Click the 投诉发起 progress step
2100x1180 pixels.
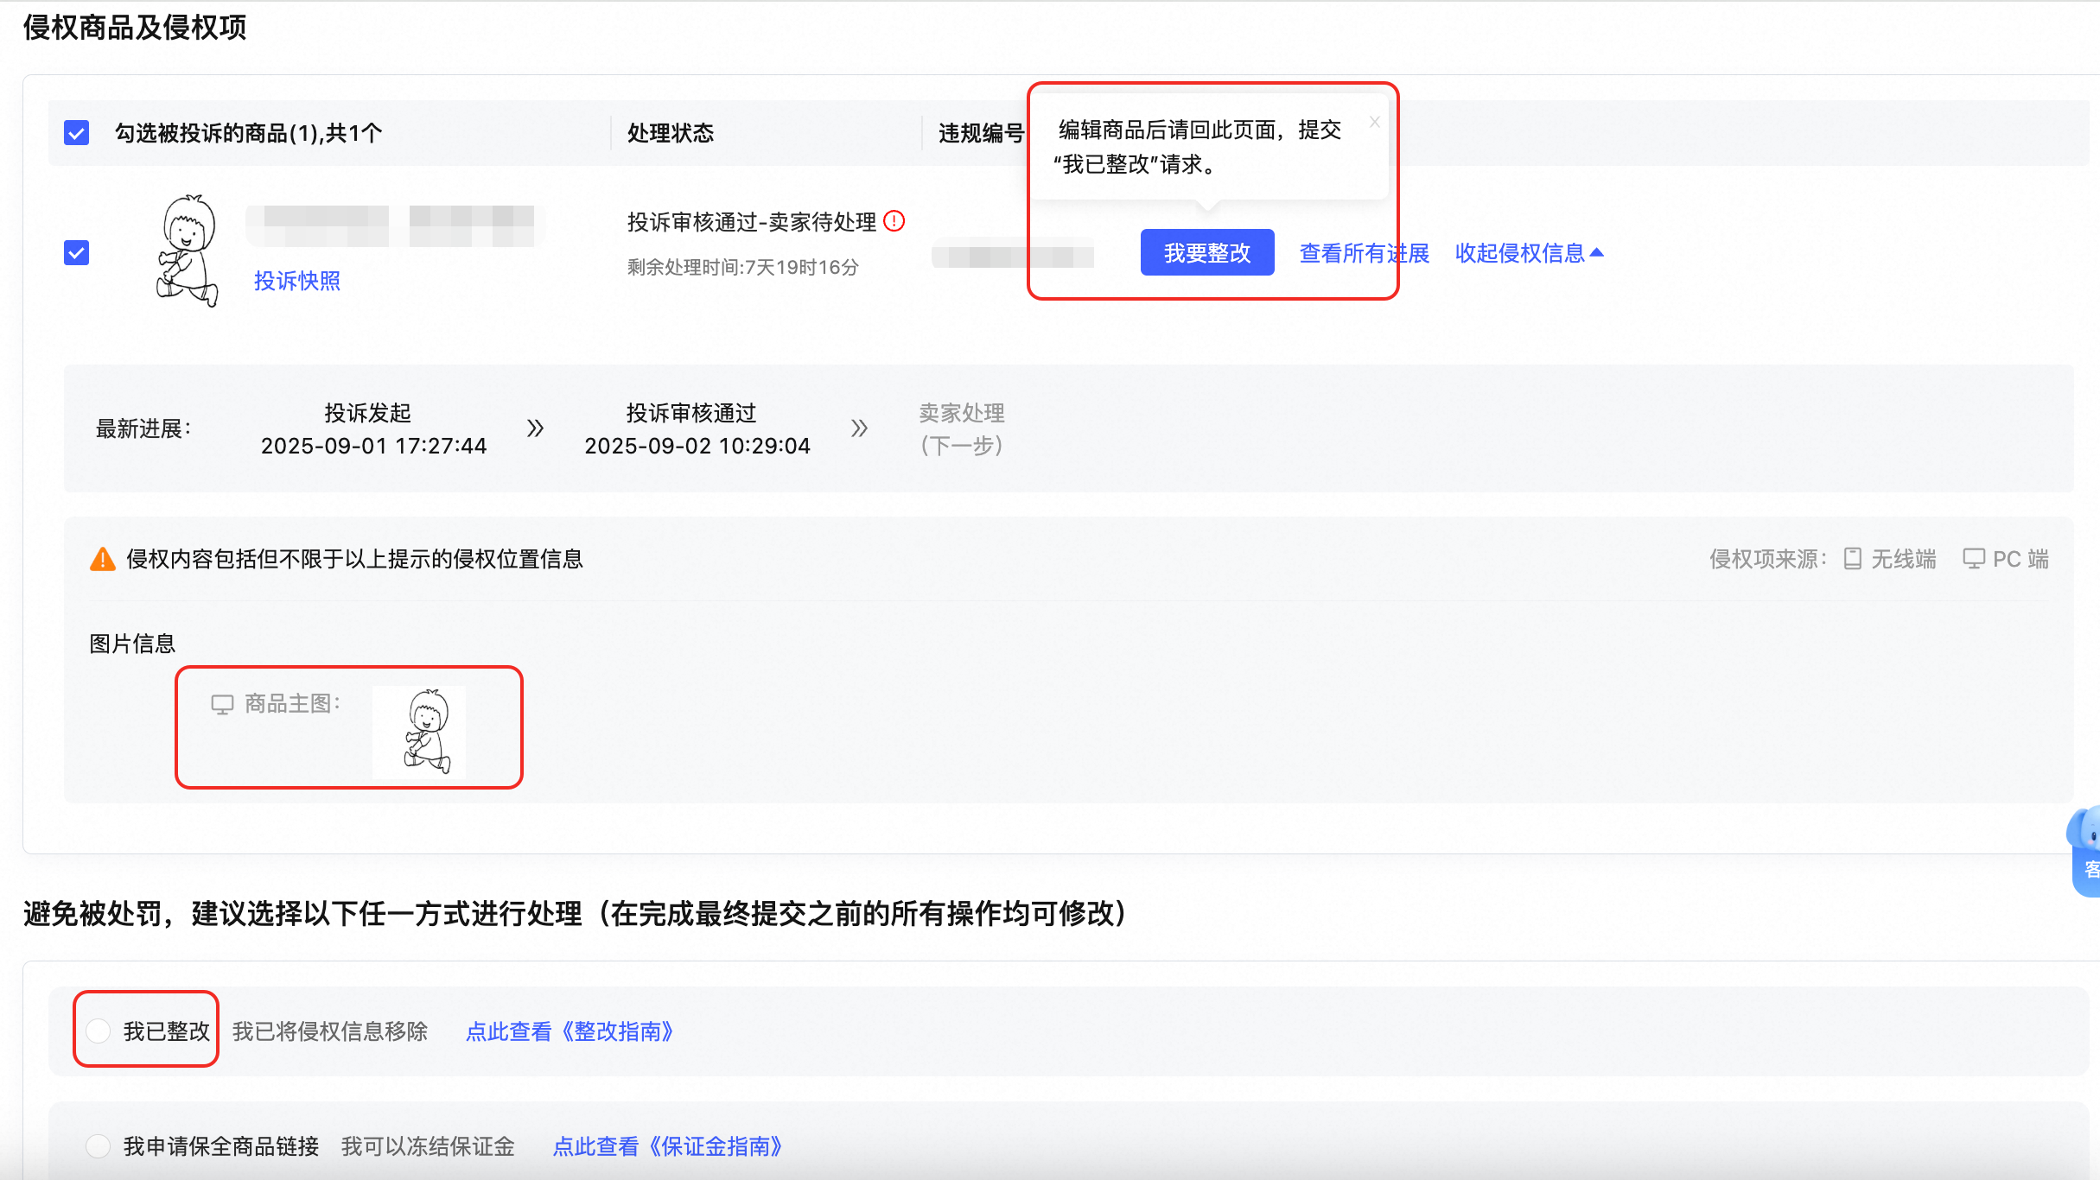(x=373, y=429)
